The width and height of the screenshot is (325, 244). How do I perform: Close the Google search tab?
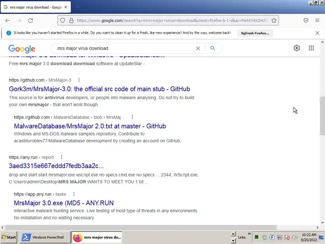pyautogui.click(x=66, y=7)
